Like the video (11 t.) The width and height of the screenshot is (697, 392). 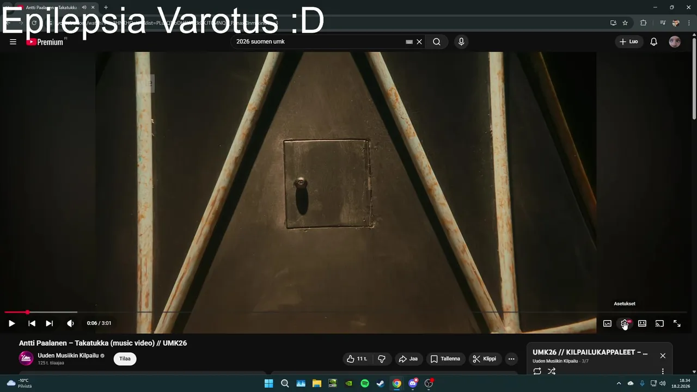click(x=357, y=359)
